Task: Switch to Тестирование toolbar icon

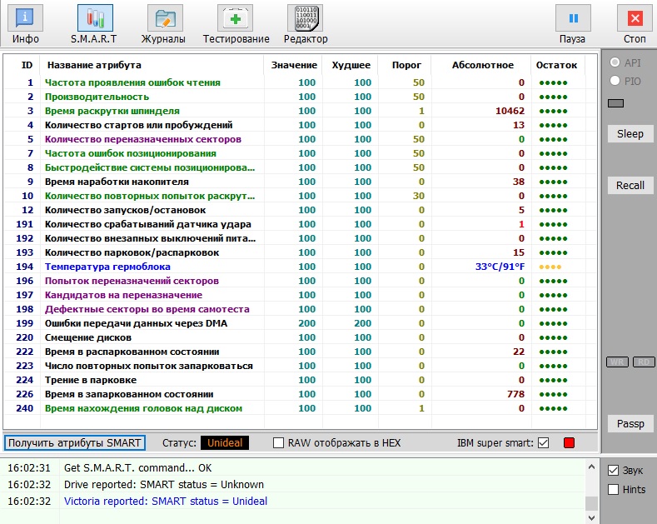Action: pyautogui.click(x=235, y=18)
